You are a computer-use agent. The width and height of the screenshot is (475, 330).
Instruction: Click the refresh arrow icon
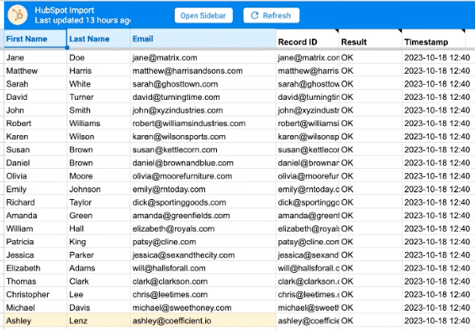(255, 15)
